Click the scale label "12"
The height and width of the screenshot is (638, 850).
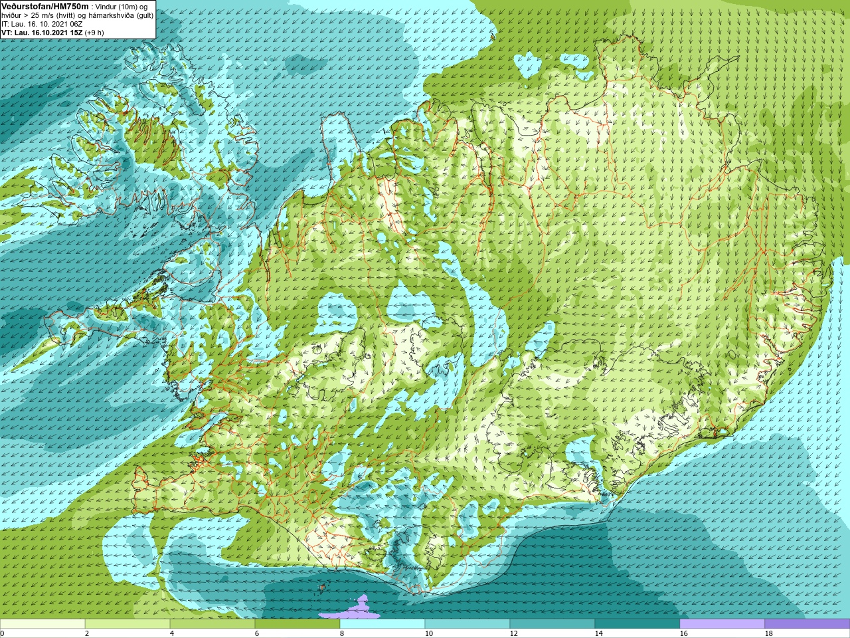tap(513, 633)
